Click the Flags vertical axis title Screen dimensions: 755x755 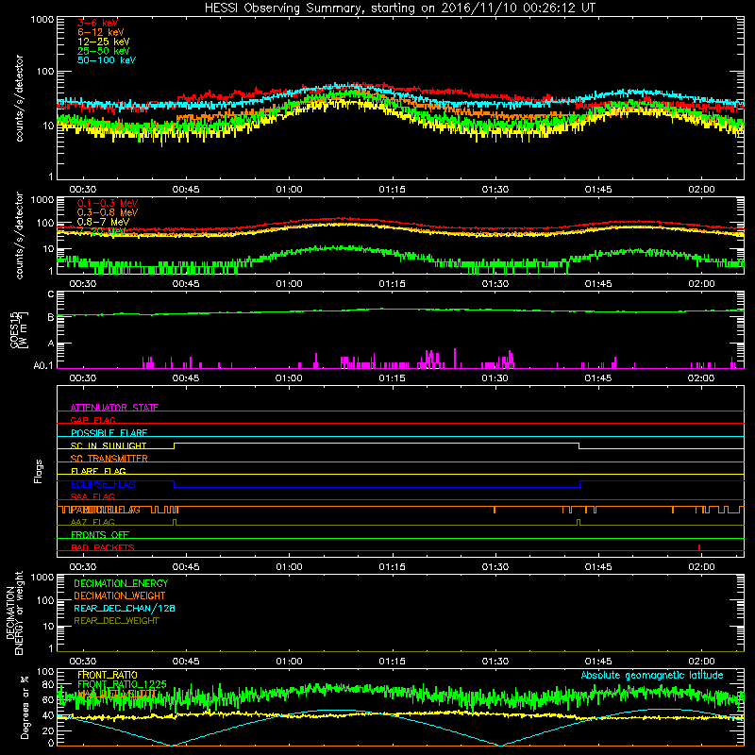pos(39,471)
